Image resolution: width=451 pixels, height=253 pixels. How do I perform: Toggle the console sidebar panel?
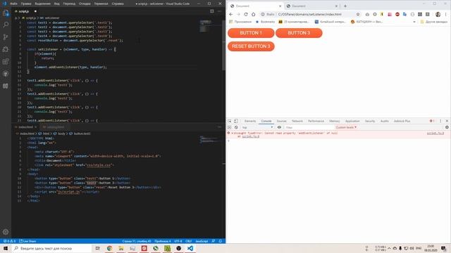[x=230, y=127]
